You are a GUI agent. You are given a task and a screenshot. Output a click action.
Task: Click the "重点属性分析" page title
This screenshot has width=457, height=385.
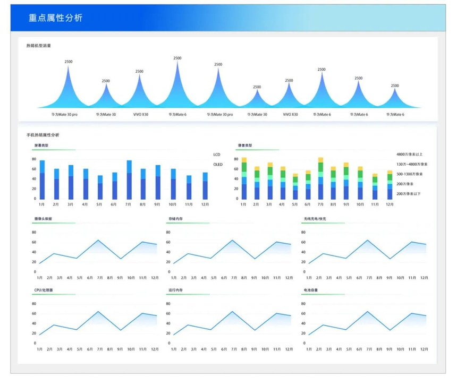pos(55,18)
